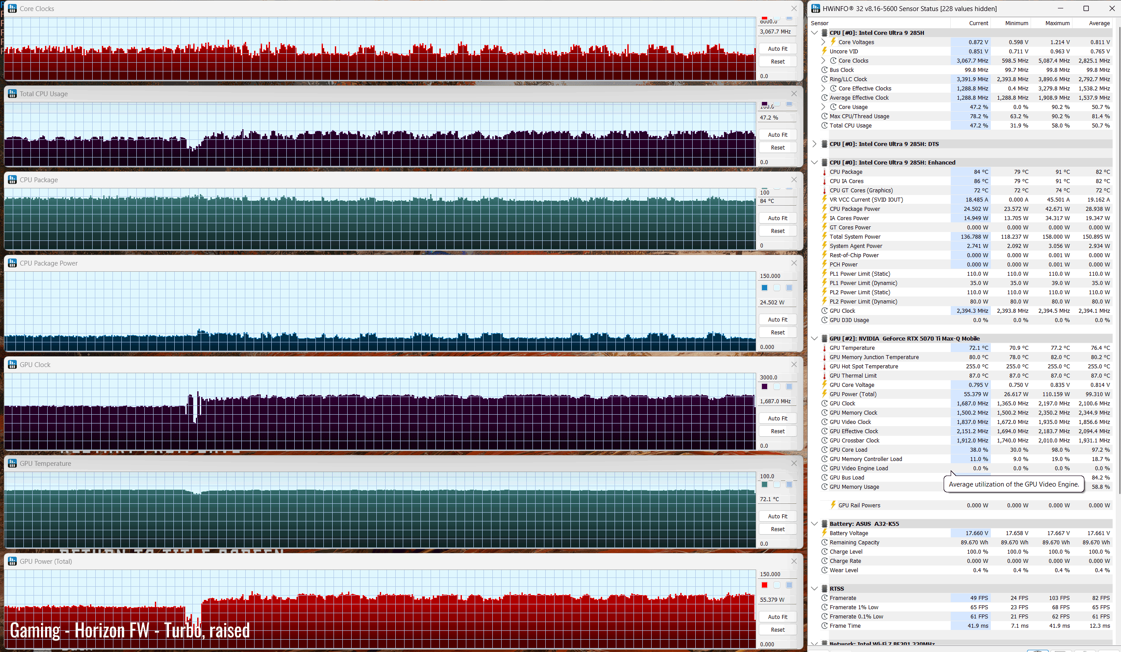Screen dimensions: 1121x652
Task: Click the 0.000 min field in GPU Power window
Action: (x=777, y=644)
